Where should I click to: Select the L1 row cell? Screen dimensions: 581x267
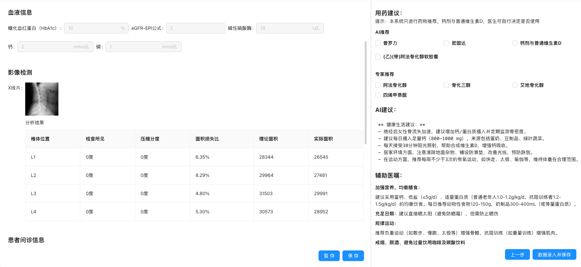[x=53, y=157]
